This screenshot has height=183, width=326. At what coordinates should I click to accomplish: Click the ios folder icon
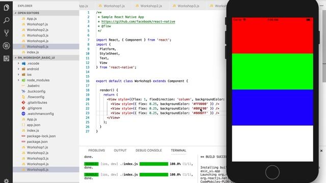point(23,75)
